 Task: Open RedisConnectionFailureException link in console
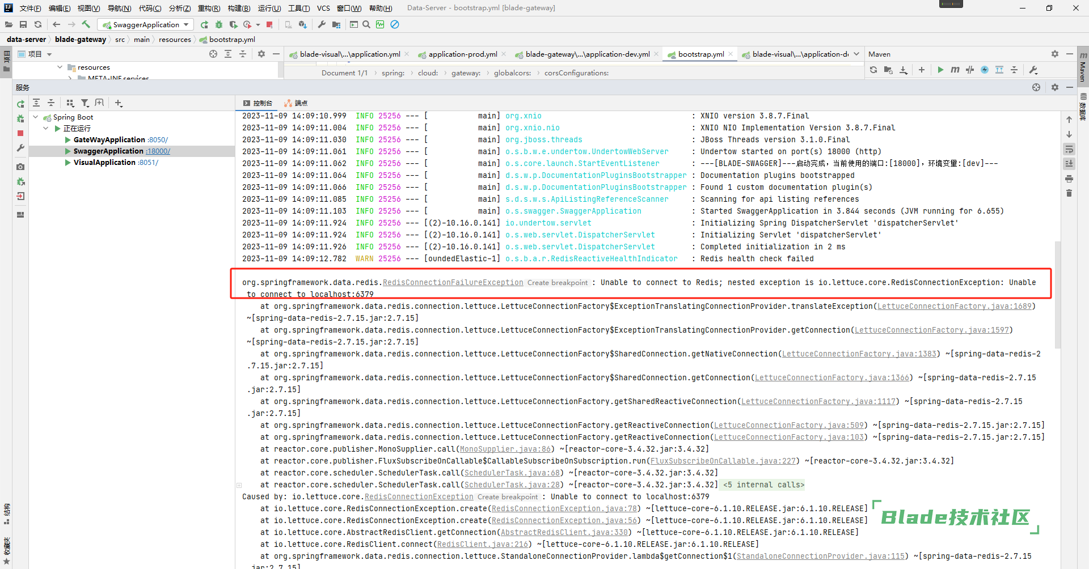(453, 282)
